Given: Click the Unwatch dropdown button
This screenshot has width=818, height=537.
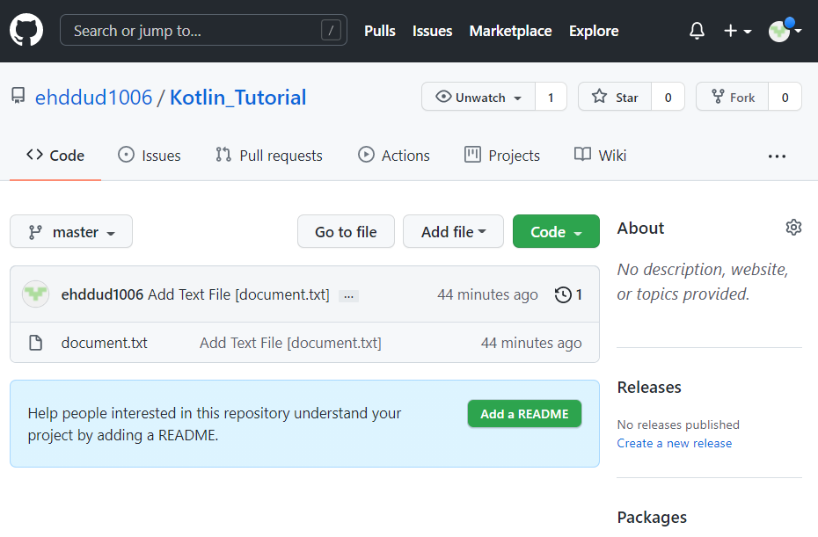Looking at the screenshot, I should (478, 97).
